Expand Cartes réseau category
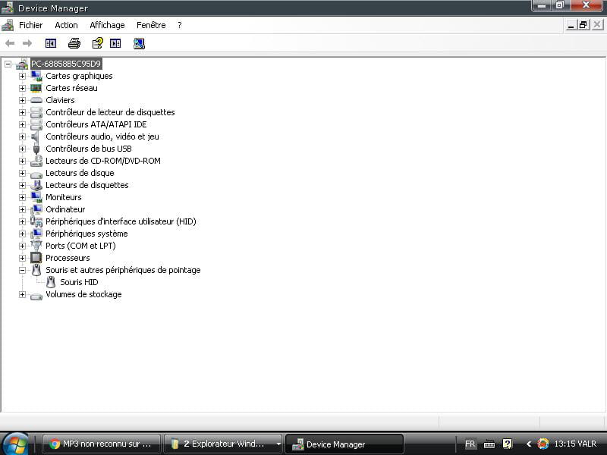 pyautogui.click(x=22, y=88)
